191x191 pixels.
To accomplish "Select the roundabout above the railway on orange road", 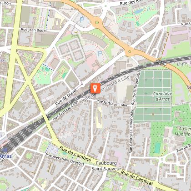I will (x=130, y=51).
